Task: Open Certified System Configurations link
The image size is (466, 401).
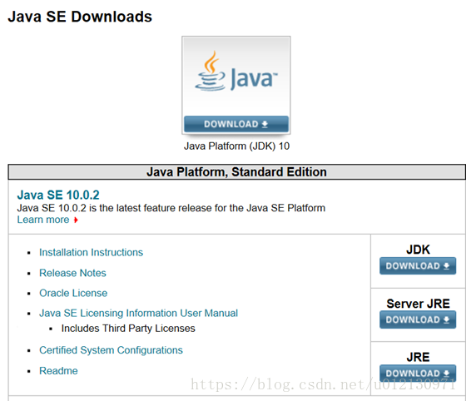Action: tap(111, 350)
